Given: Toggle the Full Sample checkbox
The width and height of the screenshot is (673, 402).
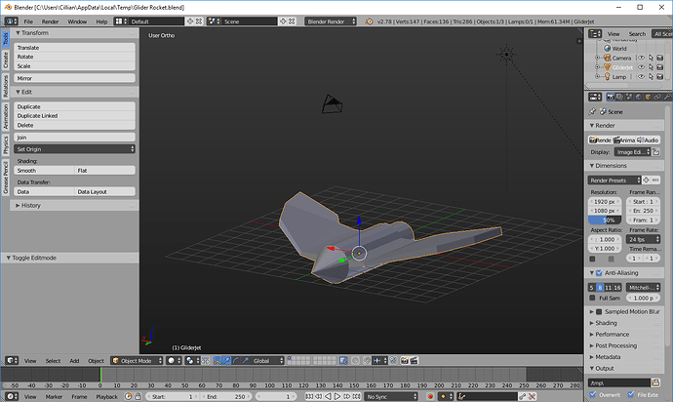Looking at the screenshot, I should pos(594,298).
